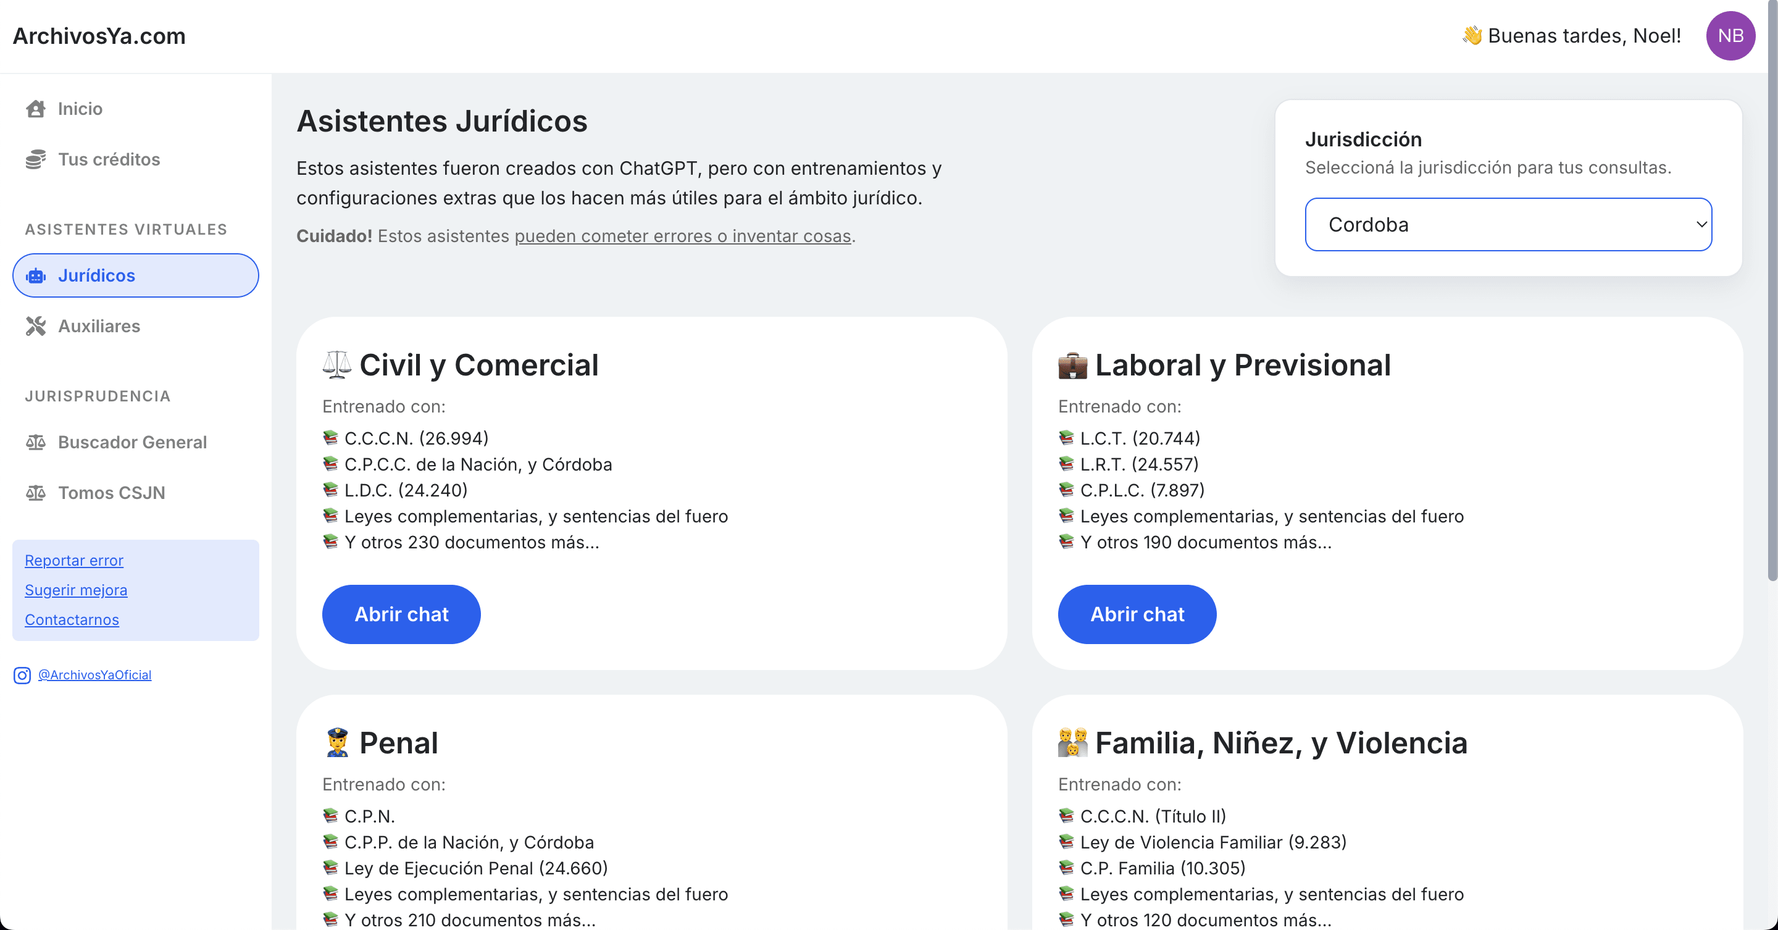Click the scales icon beside Buscador General
Screen dimensions: 1778x930
(x=35, y=443)
